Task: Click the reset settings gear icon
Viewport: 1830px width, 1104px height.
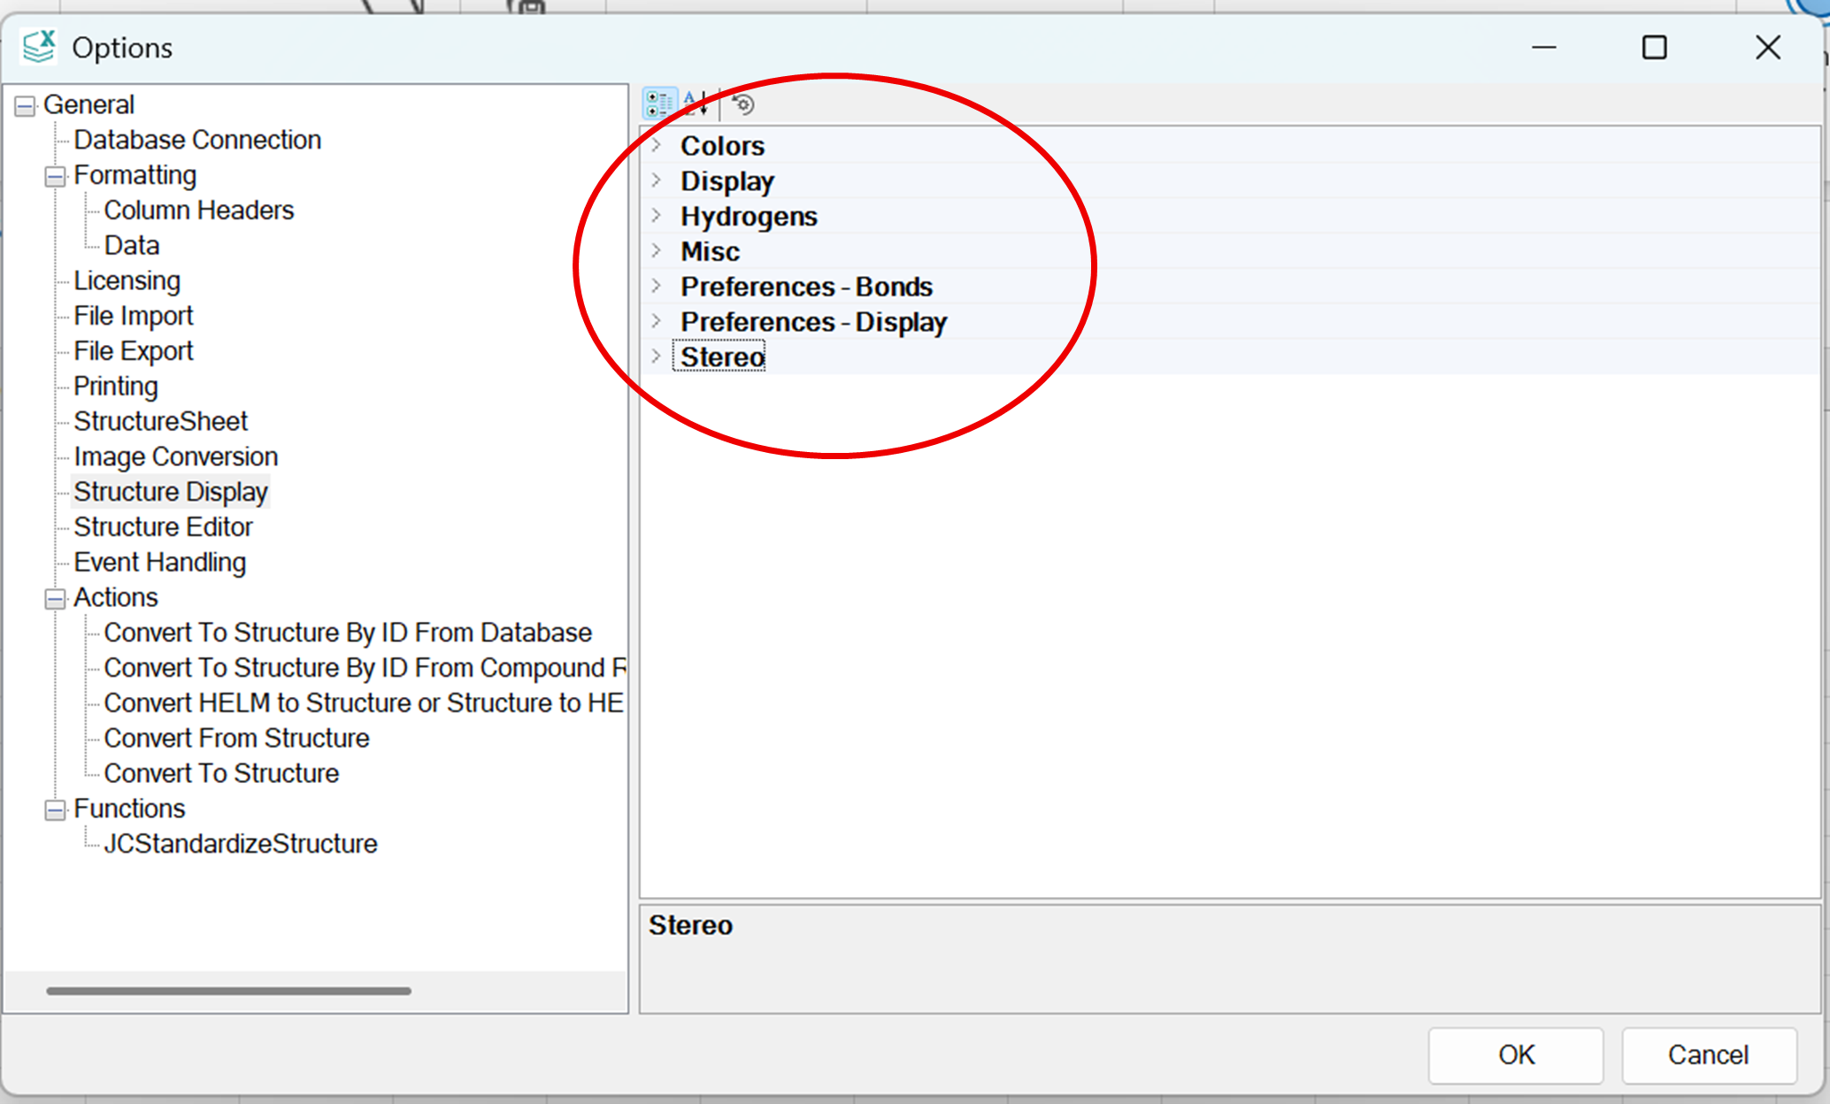Action: pos(743,104)
